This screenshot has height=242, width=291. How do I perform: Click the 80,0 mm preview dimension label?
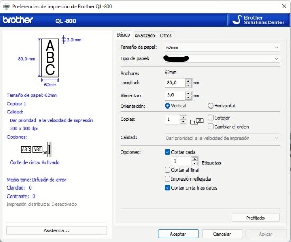pyautogui.click(x=26, y=59)
